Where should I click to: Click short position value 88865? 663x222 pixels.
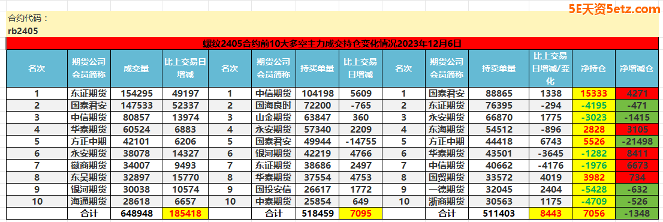point(499,94)
